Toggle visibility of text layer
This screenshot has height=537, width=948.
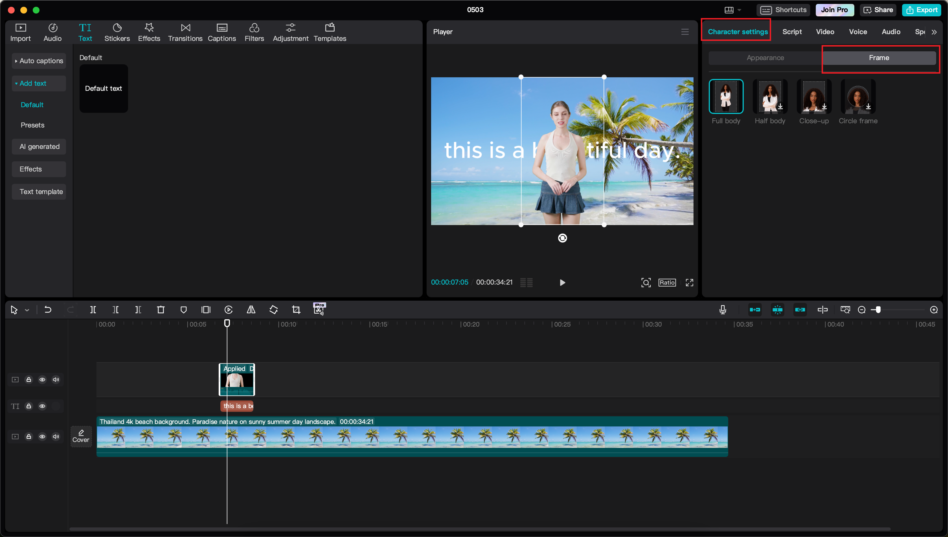pyautogui.click(x=43, y=406)
